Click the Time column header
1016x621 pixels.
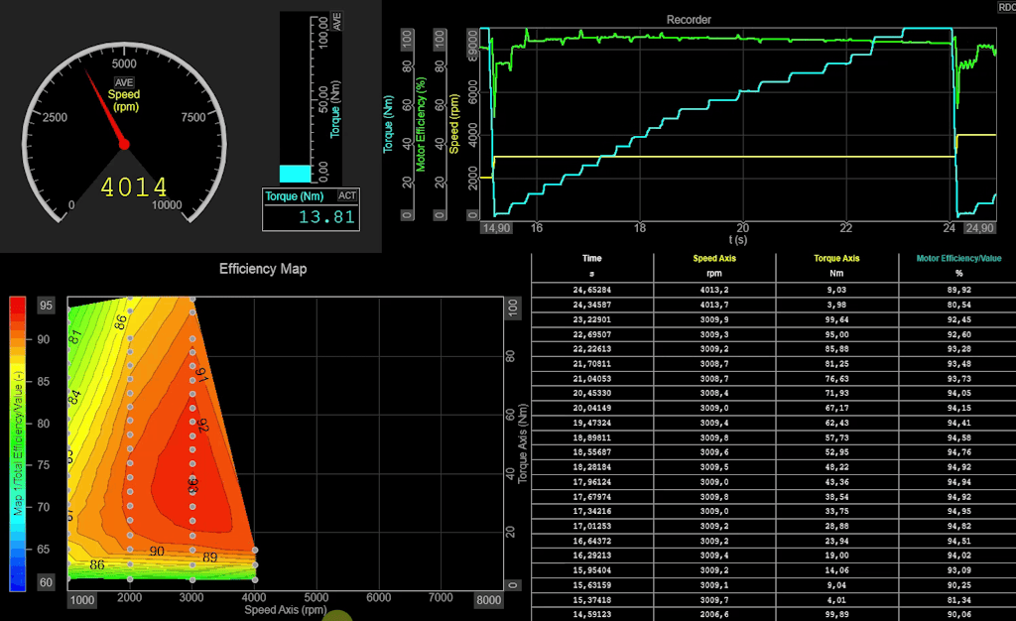(591, 258)
